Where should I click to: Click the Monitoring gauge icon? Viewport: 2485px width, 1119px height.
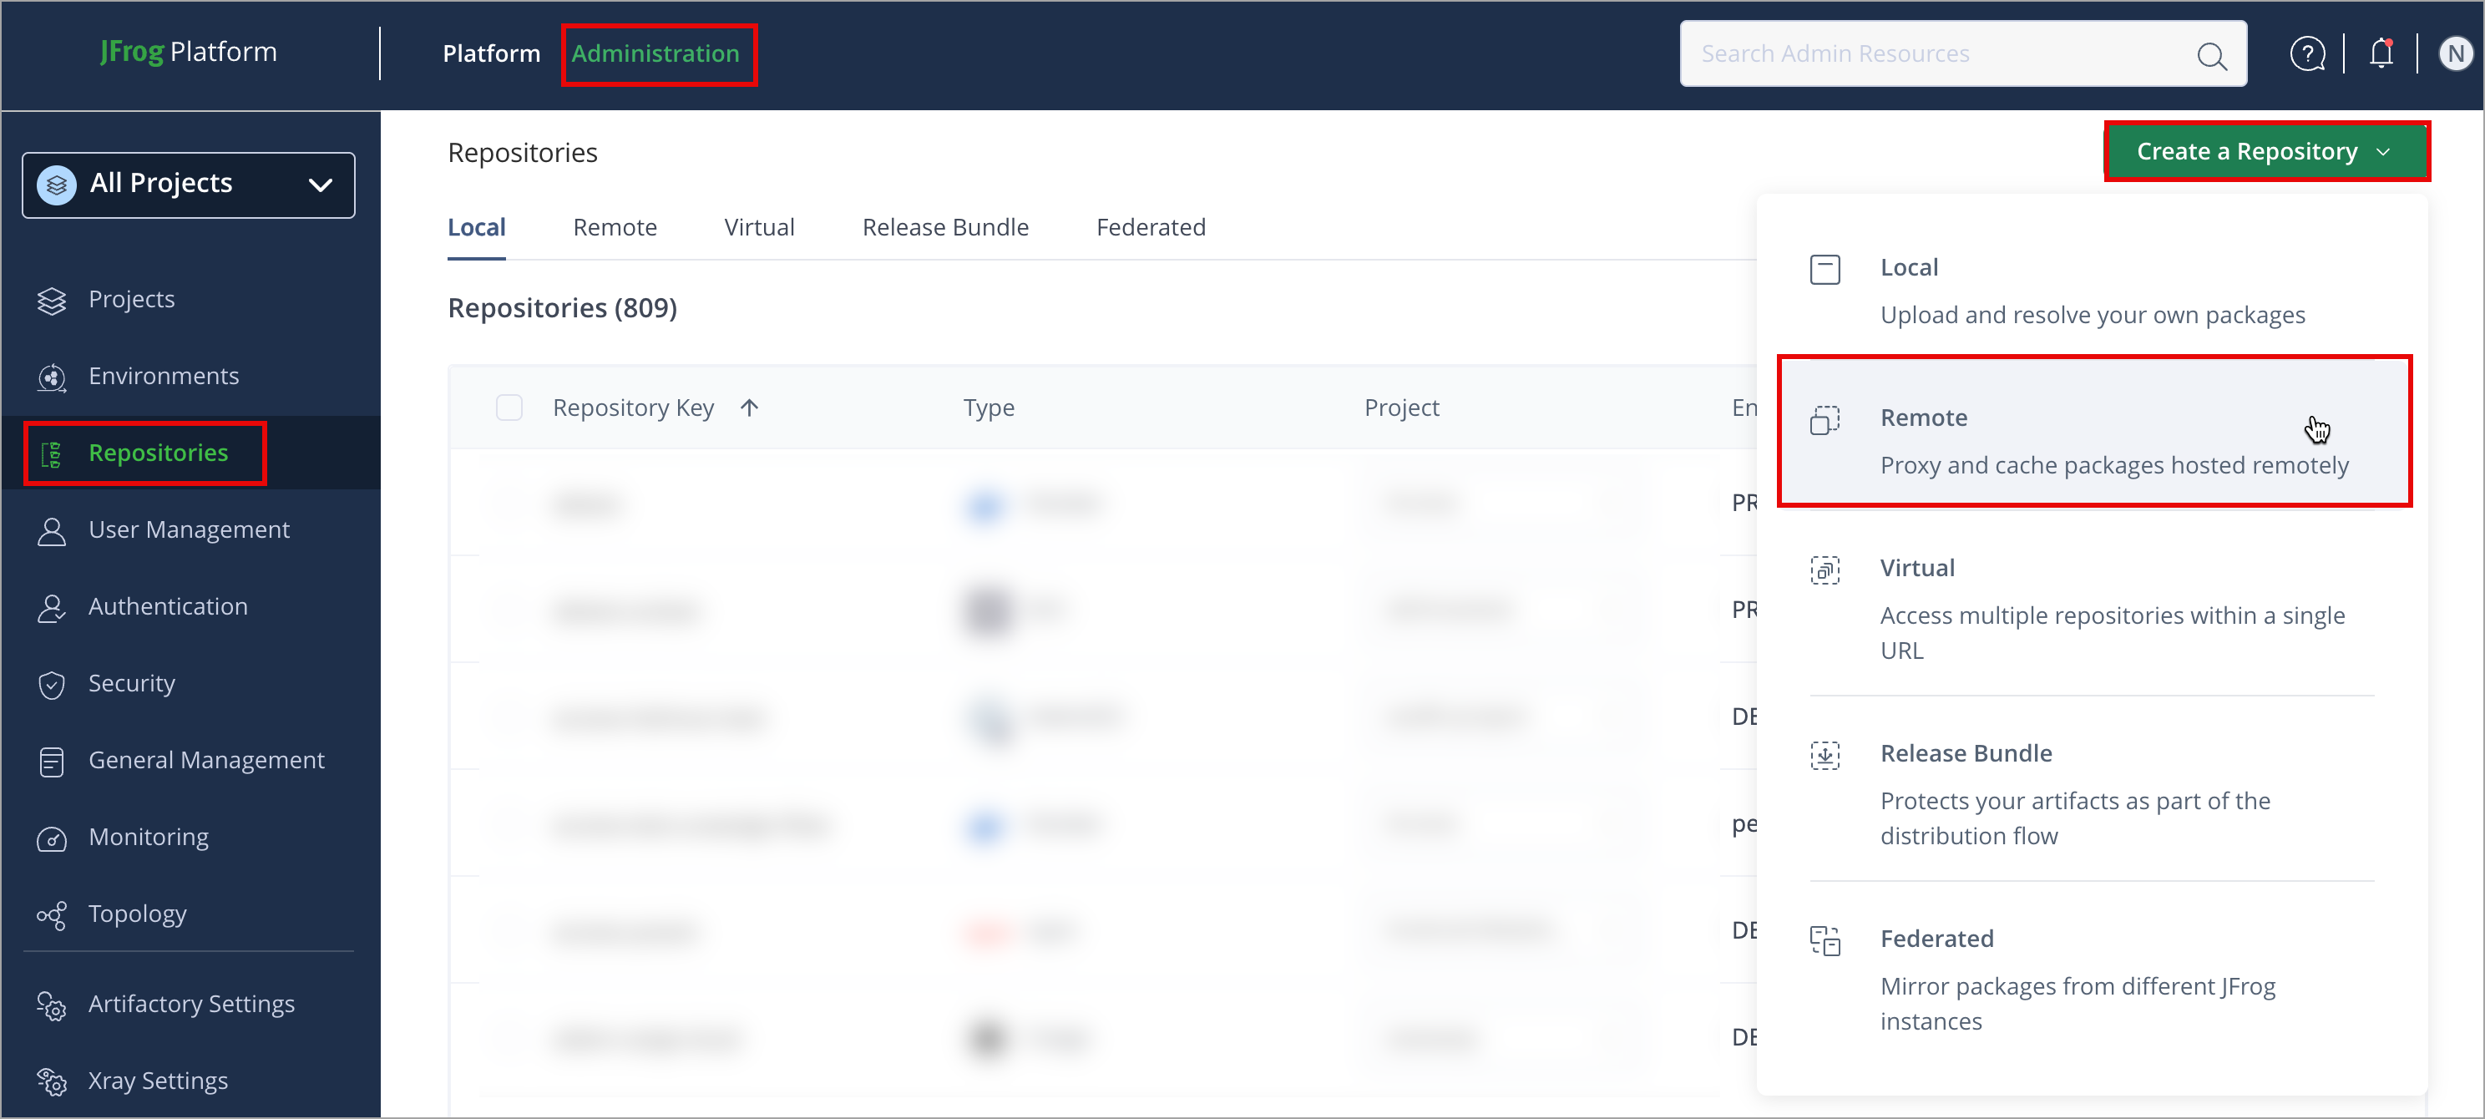coord(52,838)
